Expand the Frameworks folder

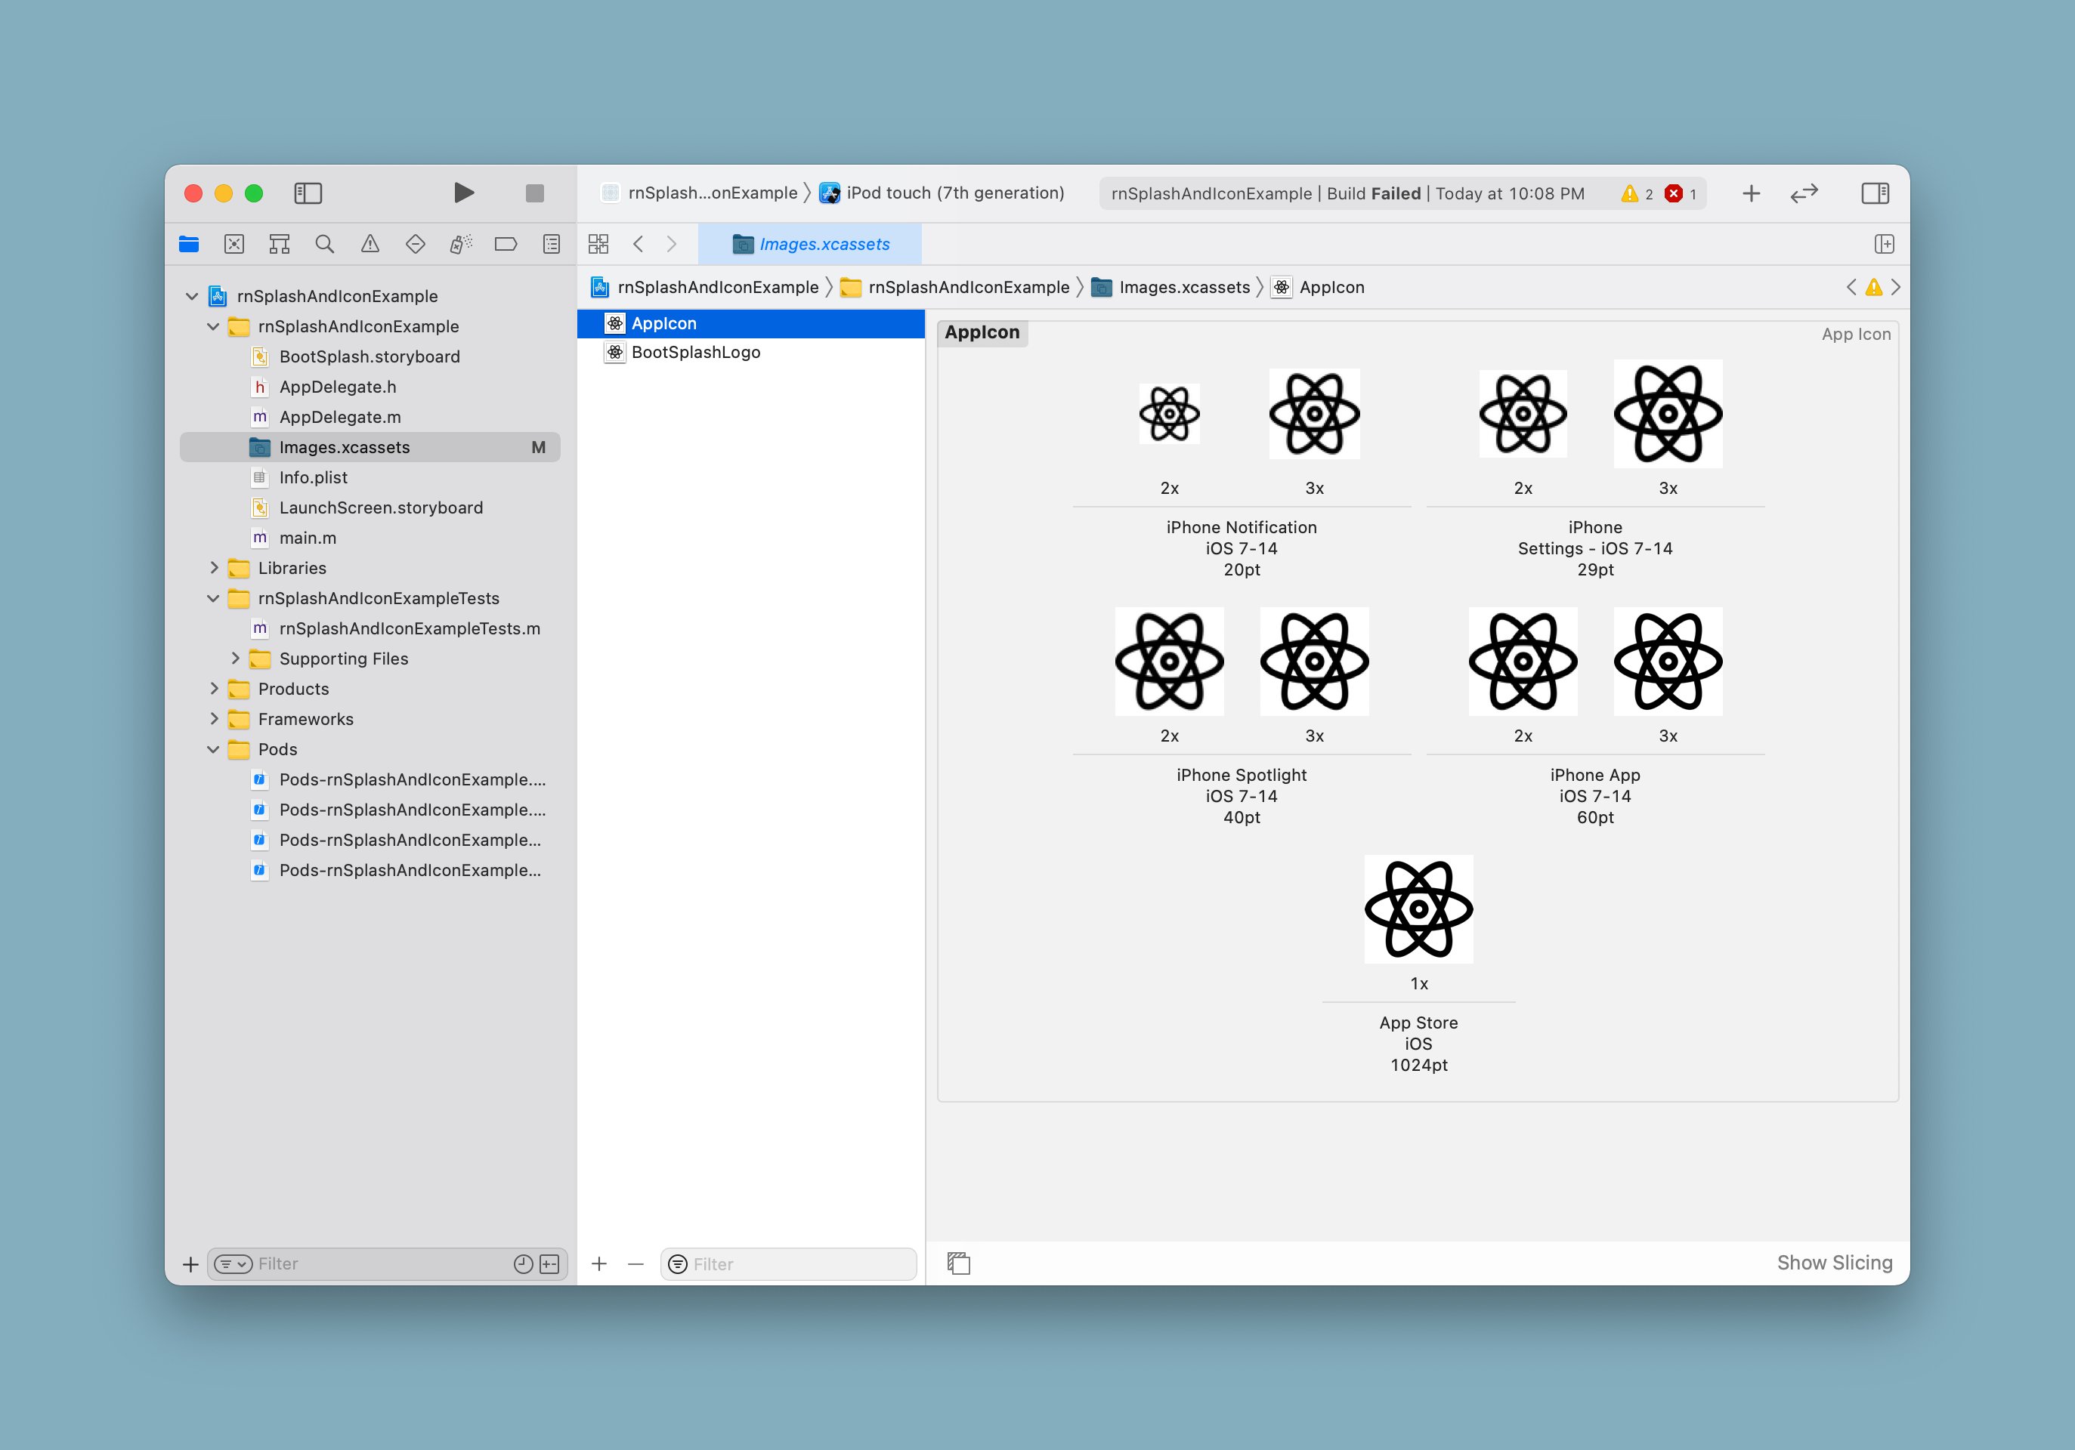coord(213,719)
